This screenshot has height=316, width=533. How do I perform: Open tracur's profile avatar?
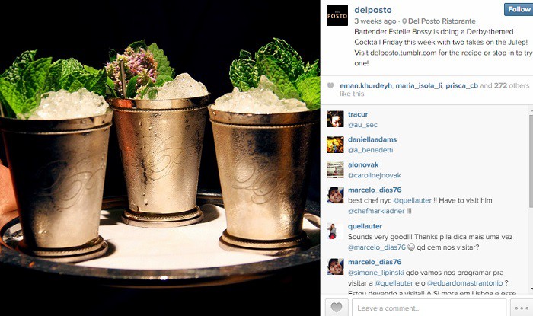(x=335, y=119)
